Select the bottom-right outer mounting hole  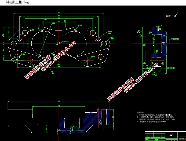click(x=101, y=57)
